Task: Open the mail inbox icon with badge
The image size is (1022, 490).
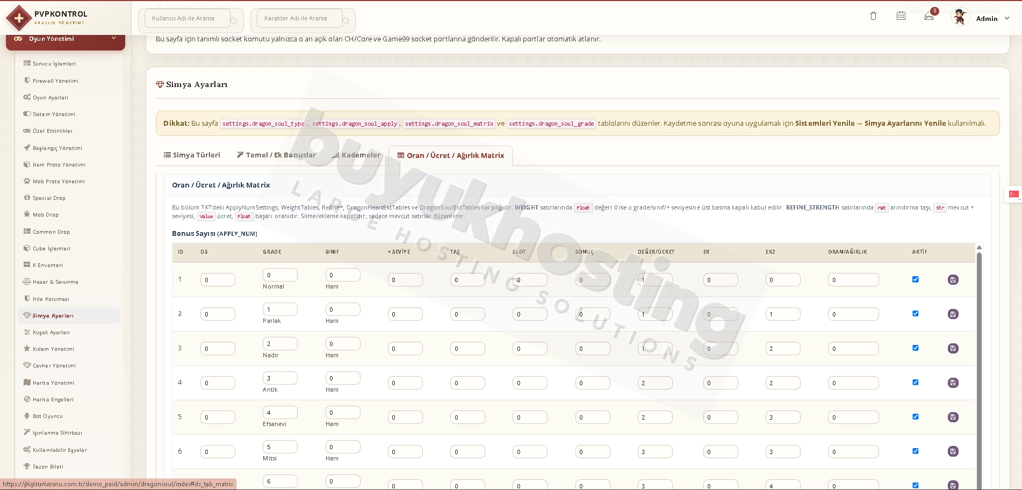Action: (929, 17)
